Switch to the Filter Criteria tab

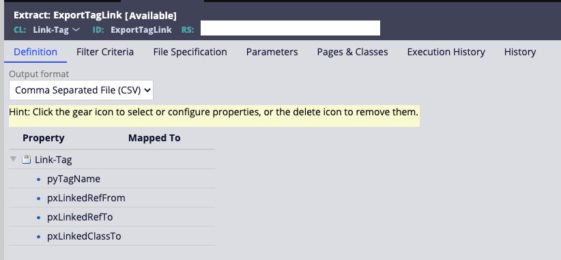[x=105, y=53]
